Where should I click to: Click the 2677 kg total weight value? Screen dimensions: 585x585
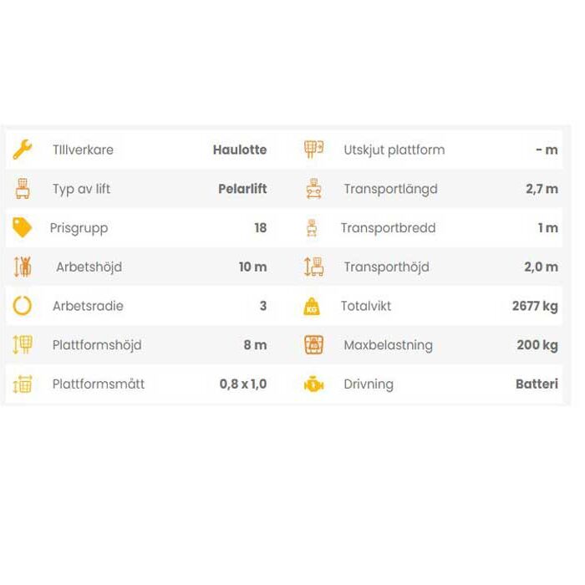pyautogui.click(x=535, y=306)
